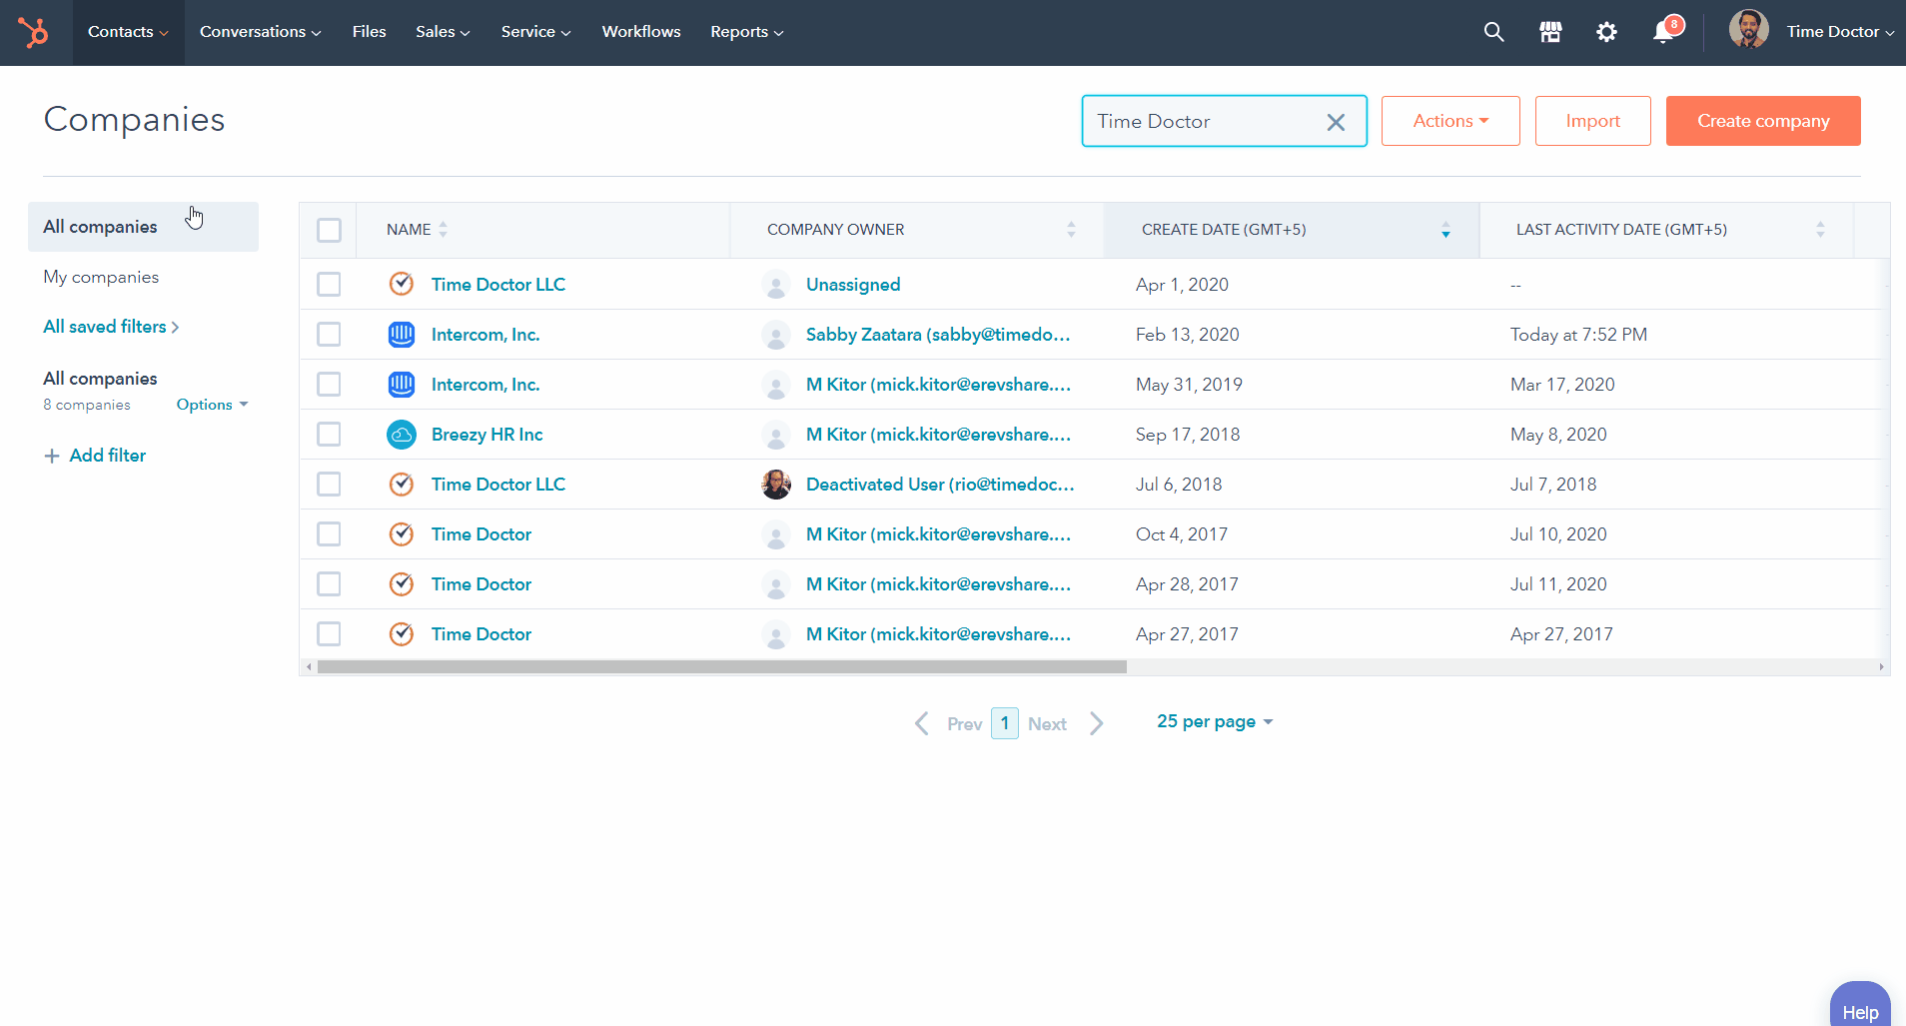Check the Breezy HR Inc row
1906x1026 pixels.
(329, 434)
